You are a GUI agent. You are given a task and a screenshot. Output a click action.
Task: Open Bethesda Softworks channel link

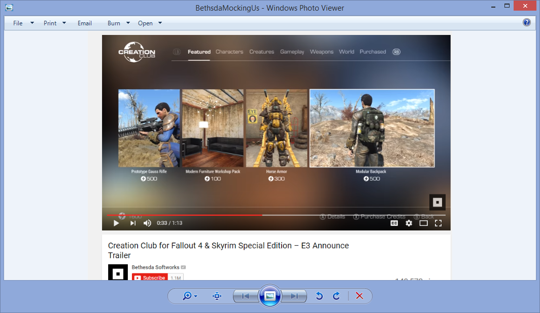(155, 267)
